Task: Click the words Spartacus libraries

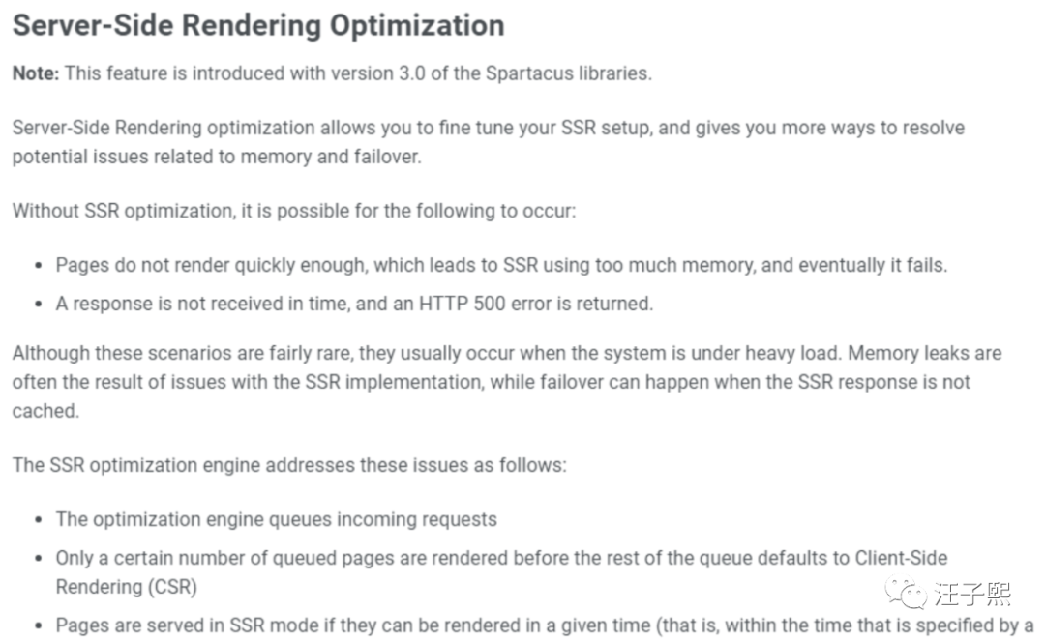Action: [569, 73]
